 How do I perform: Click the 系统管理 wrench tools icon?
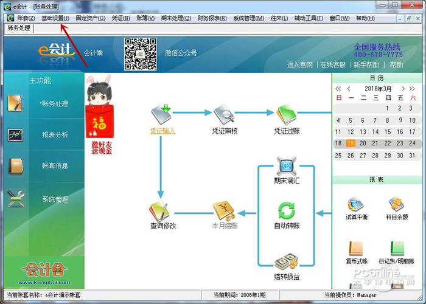point(16,199)
